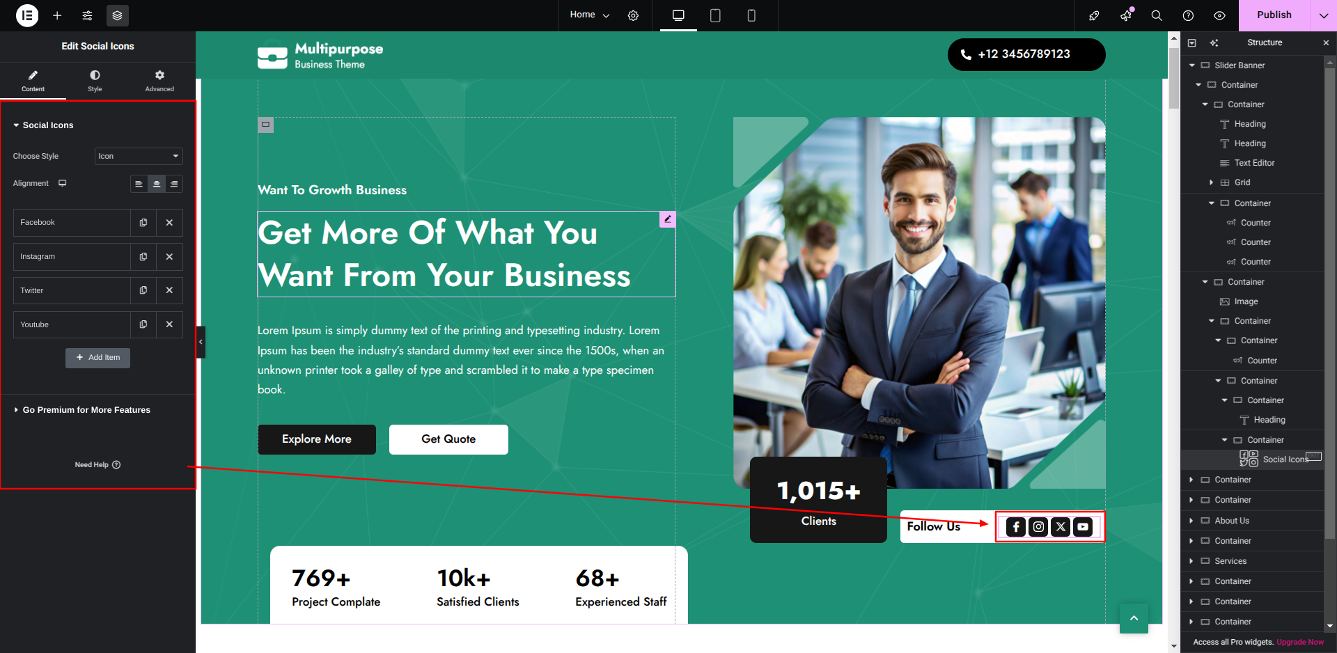Click the add element plus icon
The width and height of the screenshot is (1337, 653).
coord(57,15)
